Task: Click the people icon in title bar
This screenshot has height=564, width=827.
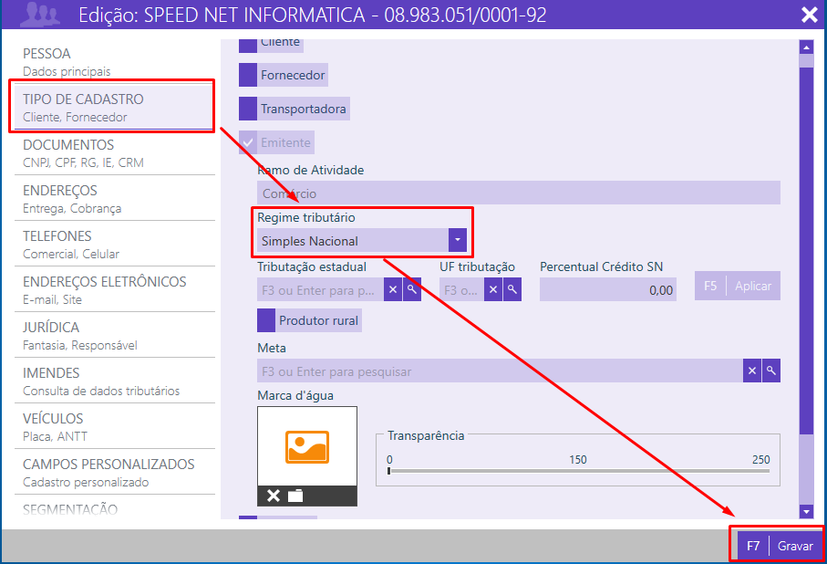Action: 39,15
